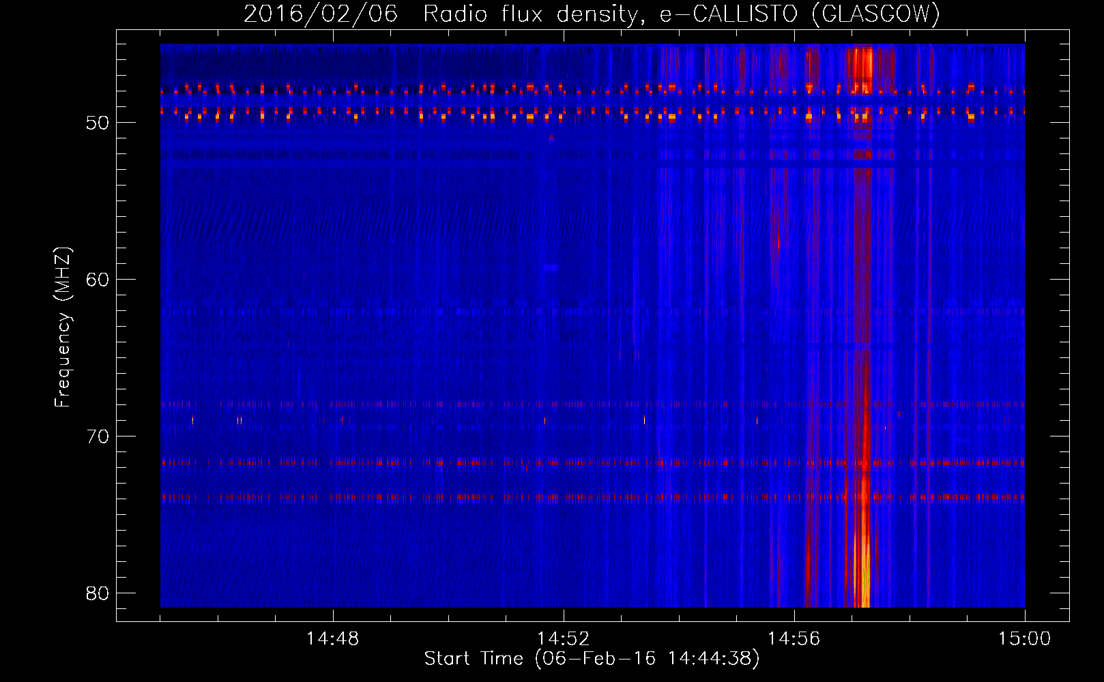Click the 15:00 time tick label

(x=1025, y=639)
